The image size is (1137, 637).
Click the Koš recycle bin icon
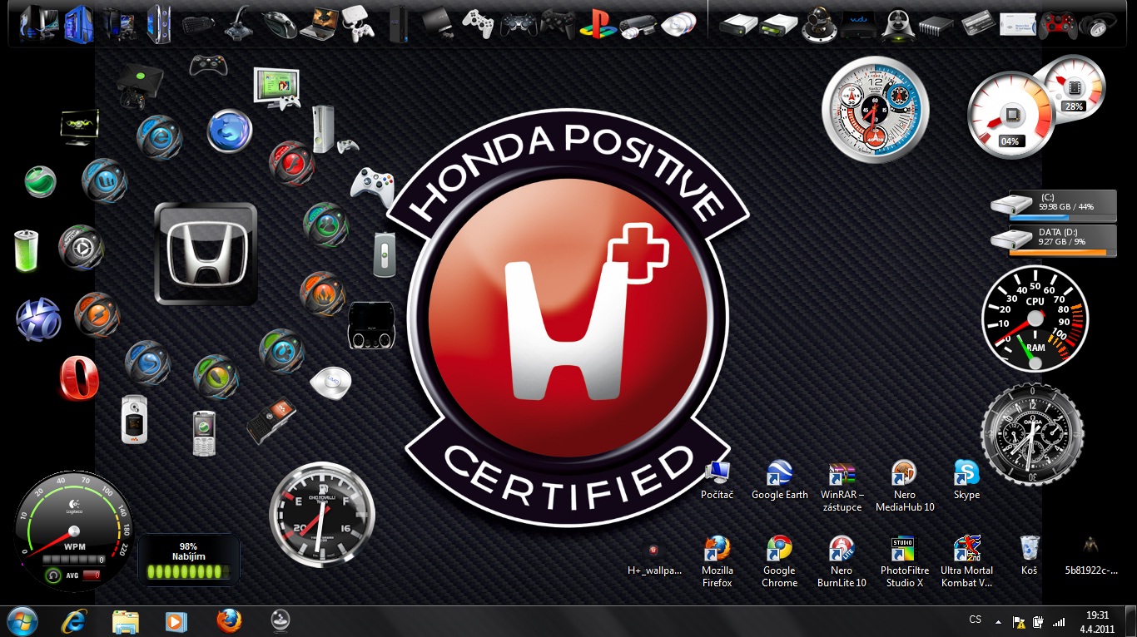click(1029, 550)
